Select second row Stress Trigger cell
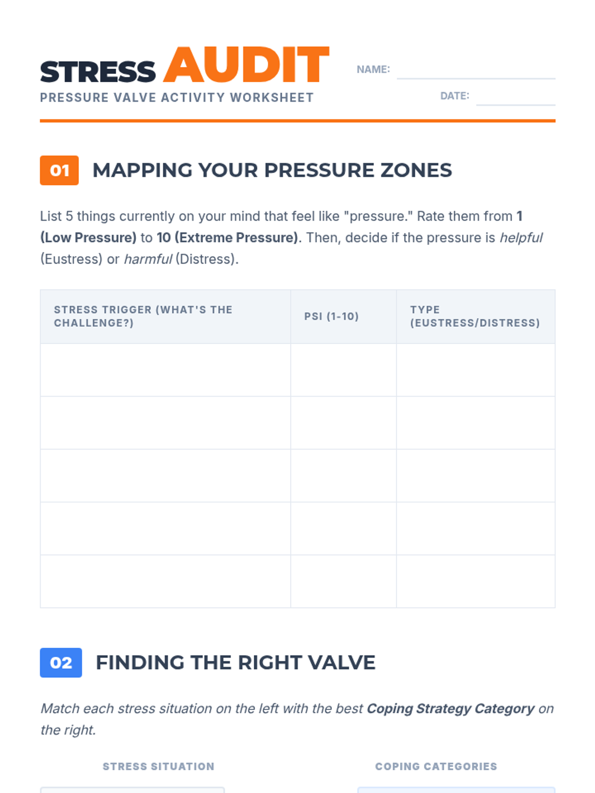 (166, 423)
